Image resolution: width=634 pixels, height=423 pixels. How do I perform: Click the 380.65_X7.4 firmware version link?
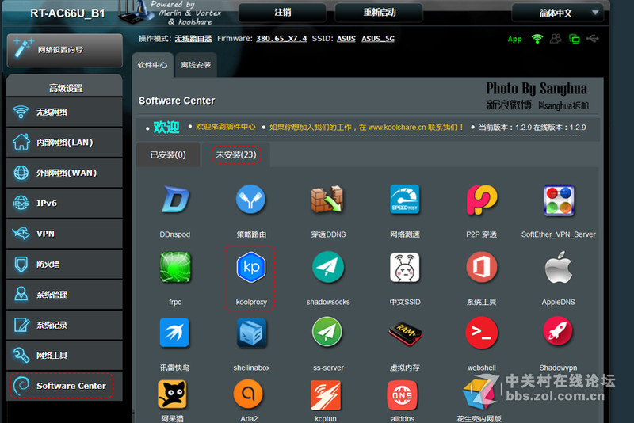pos(281,39)
